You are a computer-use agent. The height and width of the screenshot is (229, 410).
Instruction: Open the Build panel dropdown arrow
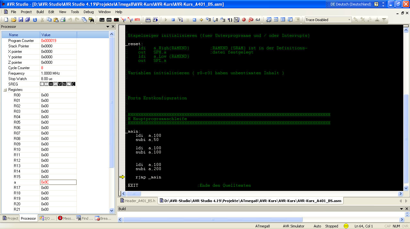(402, 209)
